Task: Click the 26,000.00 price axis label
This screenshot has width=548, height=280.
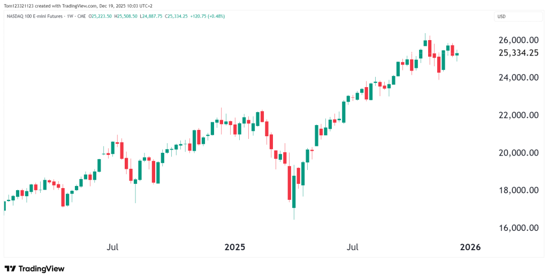Action: 518,40
